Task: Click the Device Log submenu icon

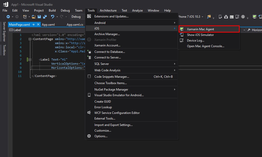Action: point(182,40)
